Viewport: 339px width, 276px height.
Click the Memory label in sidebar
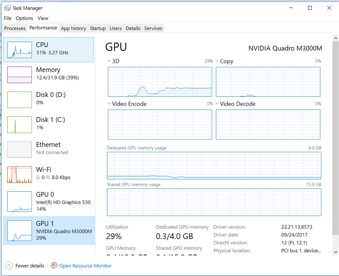click(x=48, y=70)
